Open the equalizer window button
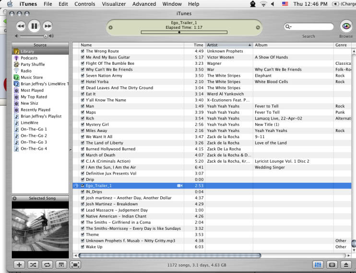The width and height of the screenshot is (356, 273). click(x=318, y=265)
